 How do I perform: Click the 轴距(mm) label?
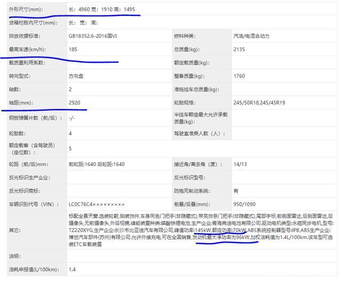click(x=21, y=103)
